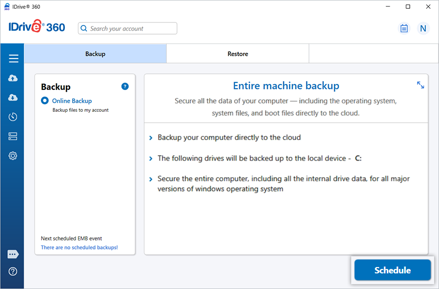The height and width of the screenshot is (289, 439).
Task: Switch to the Restore tab
Action: (238, 54)
